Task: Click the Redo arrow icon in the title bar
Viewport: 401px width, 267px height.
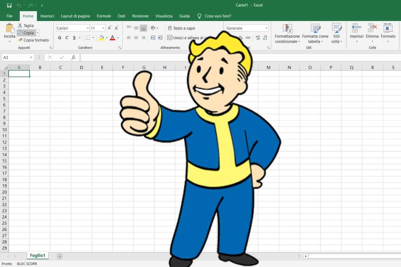Action: [30, 5]
